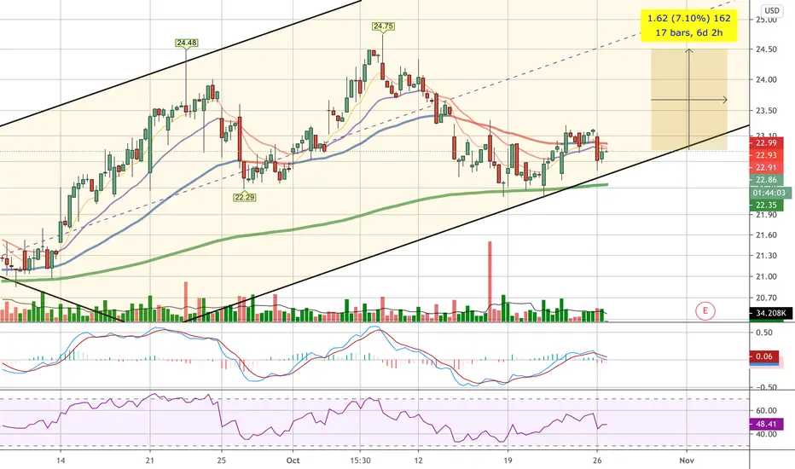The image size is (795, 469).
Task: Click the 22.91 red price tag
Action: pyautogui.click(x=766, y=168)
